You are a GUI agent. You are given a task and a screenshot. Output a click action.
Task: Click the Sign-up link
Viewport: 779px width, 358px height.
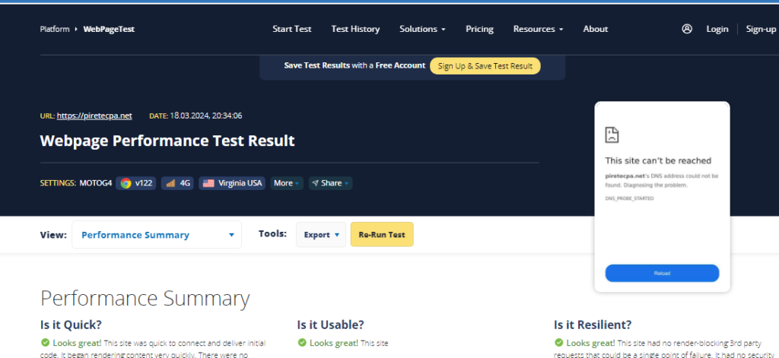[x=761, y=29]
